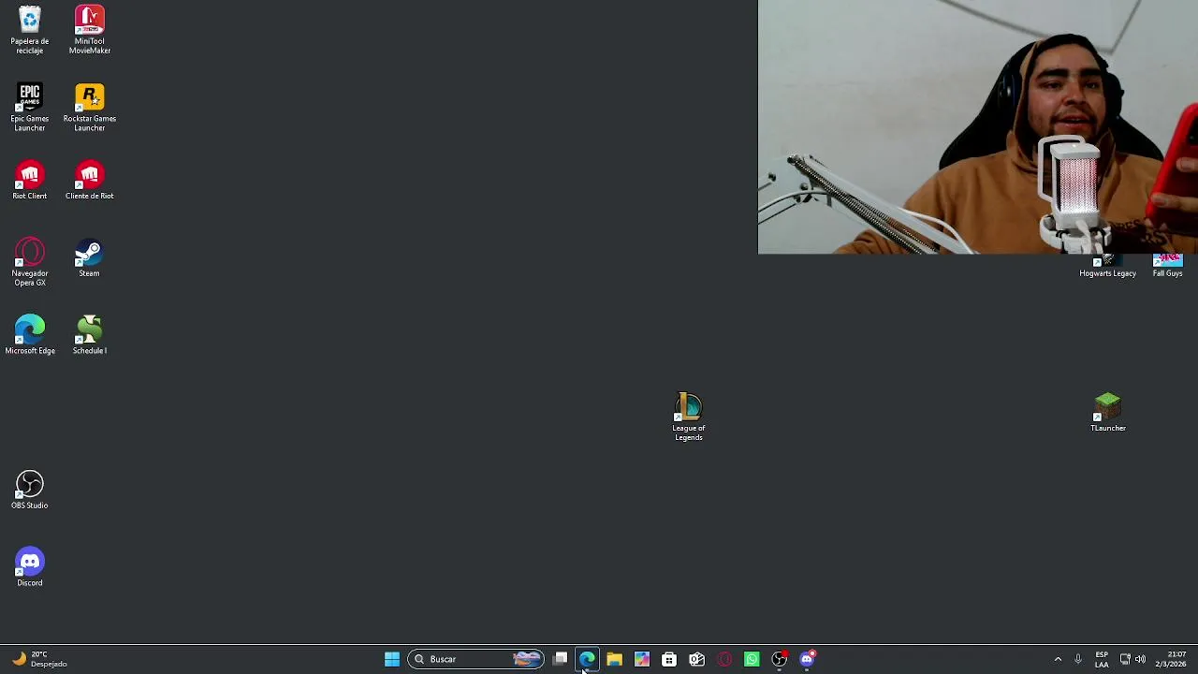Select the Discord desktop shortcut
The height and width of the screenshot is (674, 1198).
30,567
